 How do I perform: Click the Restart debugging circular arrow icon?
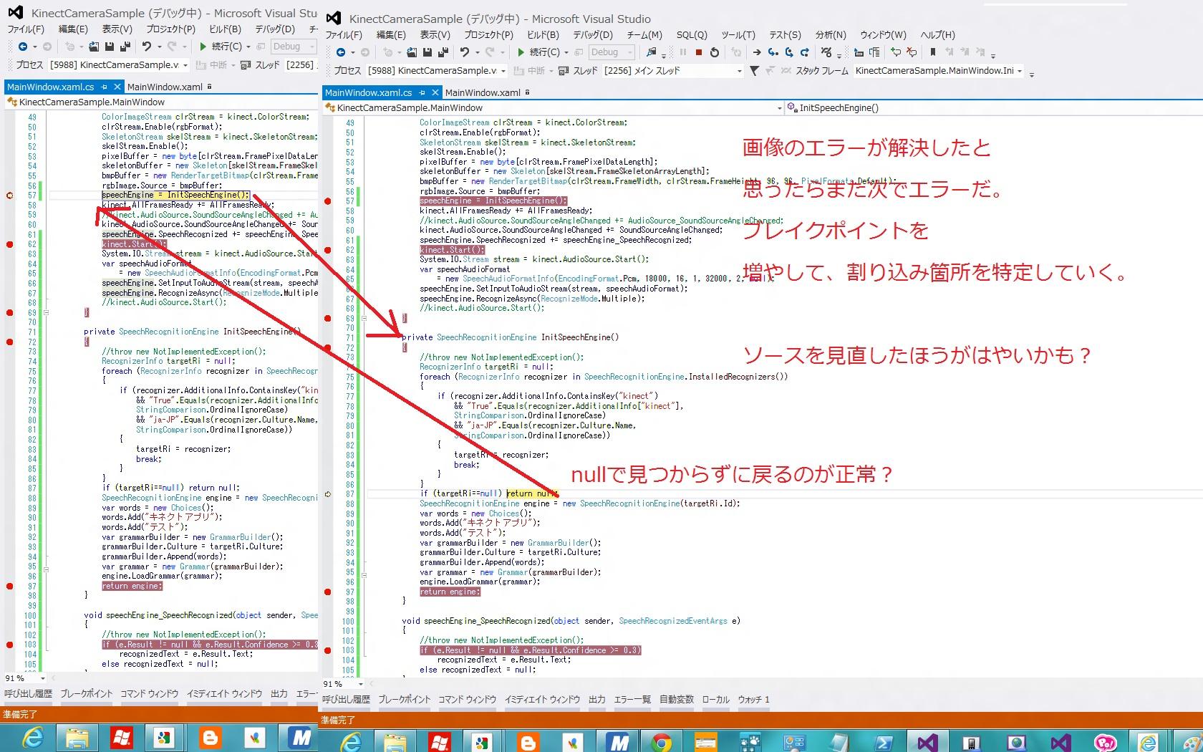715,52
